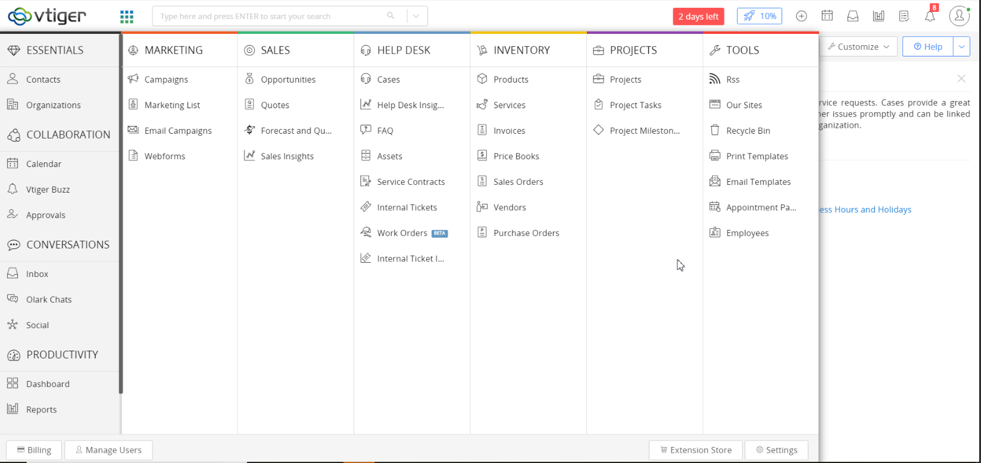This screenshot has width=981, height=463.
Task: Open the calendar icon in top bar
Action: [x=827, y=16]
